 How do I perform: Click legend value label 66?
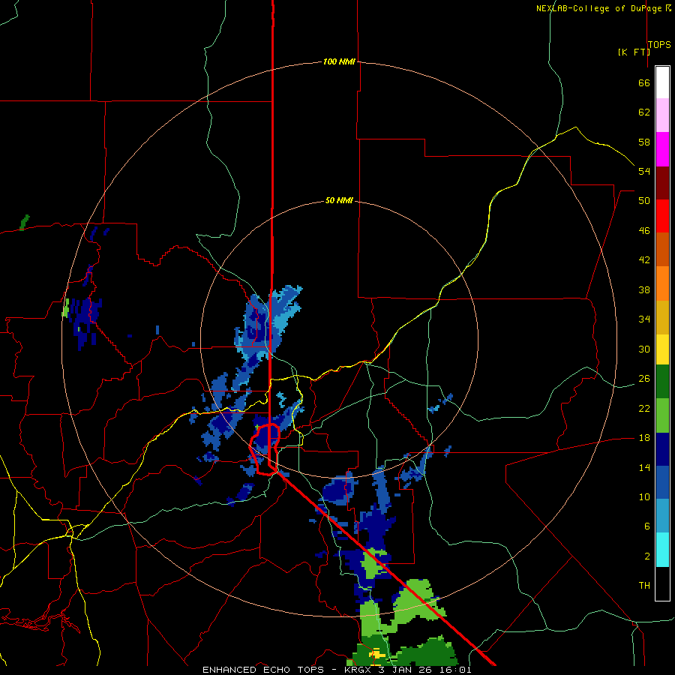pyautogui.click(x=644, y=82)
